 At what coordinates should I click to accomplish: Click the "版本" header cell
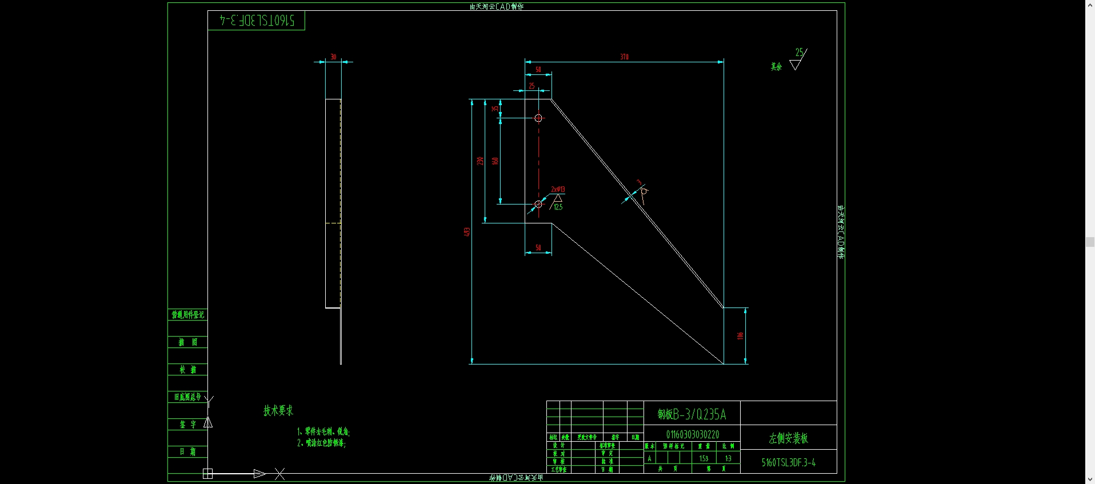point(650,446)
